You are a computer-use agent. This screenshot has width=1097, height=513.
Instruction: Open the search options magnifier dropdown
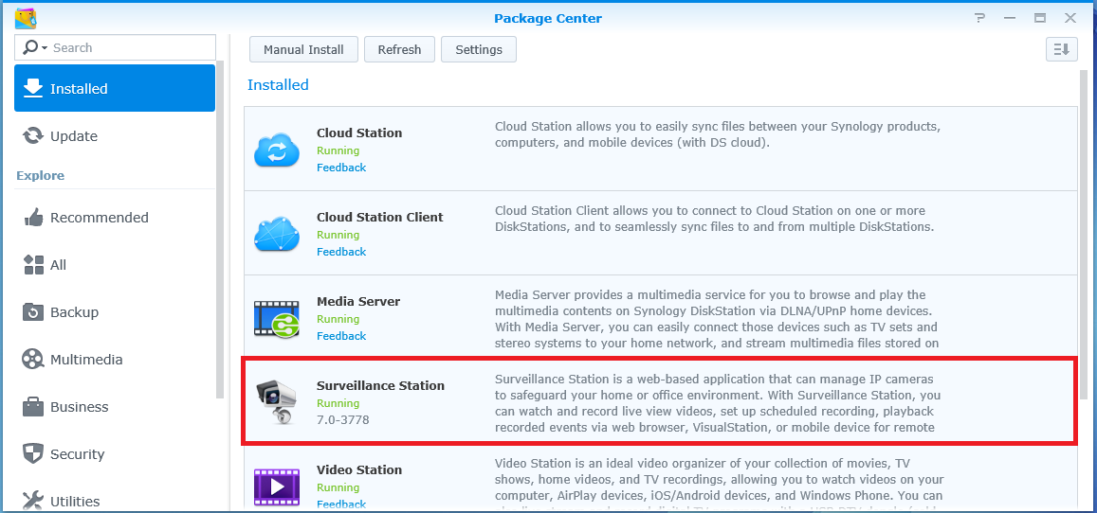34,47
